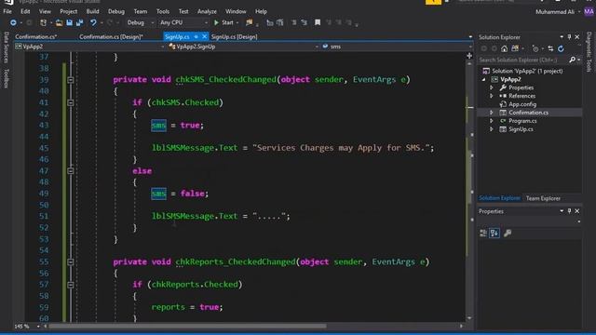Toggle pin on SignUp.cs tab
Screen dimensions: 596x335
[196, 36]
